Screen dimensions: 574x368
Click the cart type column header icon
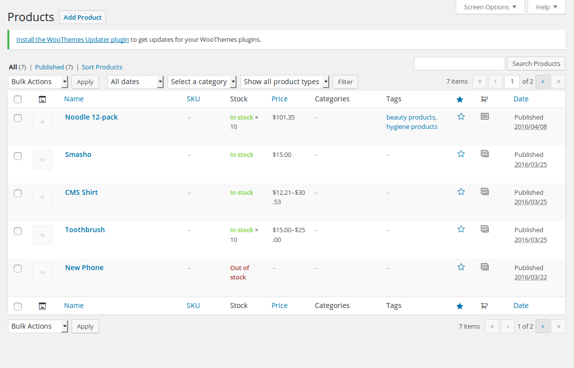[484, 99]
